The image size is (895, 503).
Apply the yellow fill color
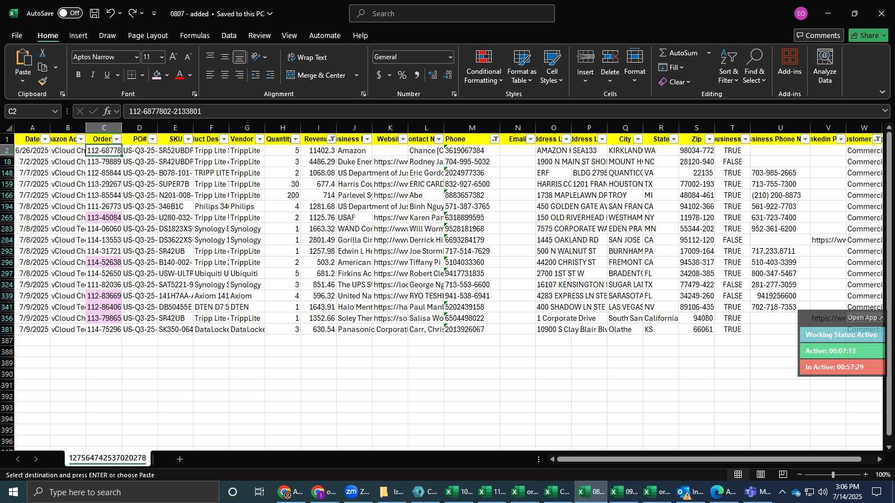[x=157, y=75]
